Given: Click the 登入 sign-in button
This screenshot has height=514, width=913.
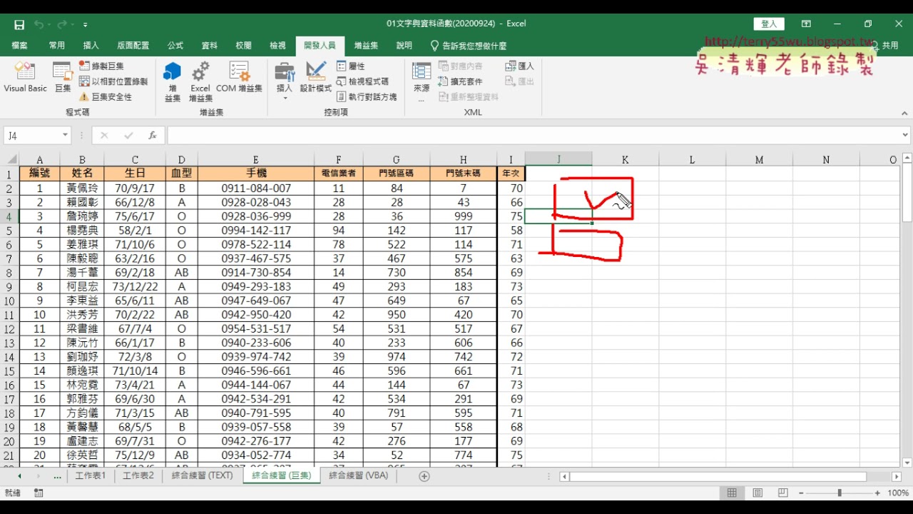Looking at the screenshot, I should click(769, 24).
